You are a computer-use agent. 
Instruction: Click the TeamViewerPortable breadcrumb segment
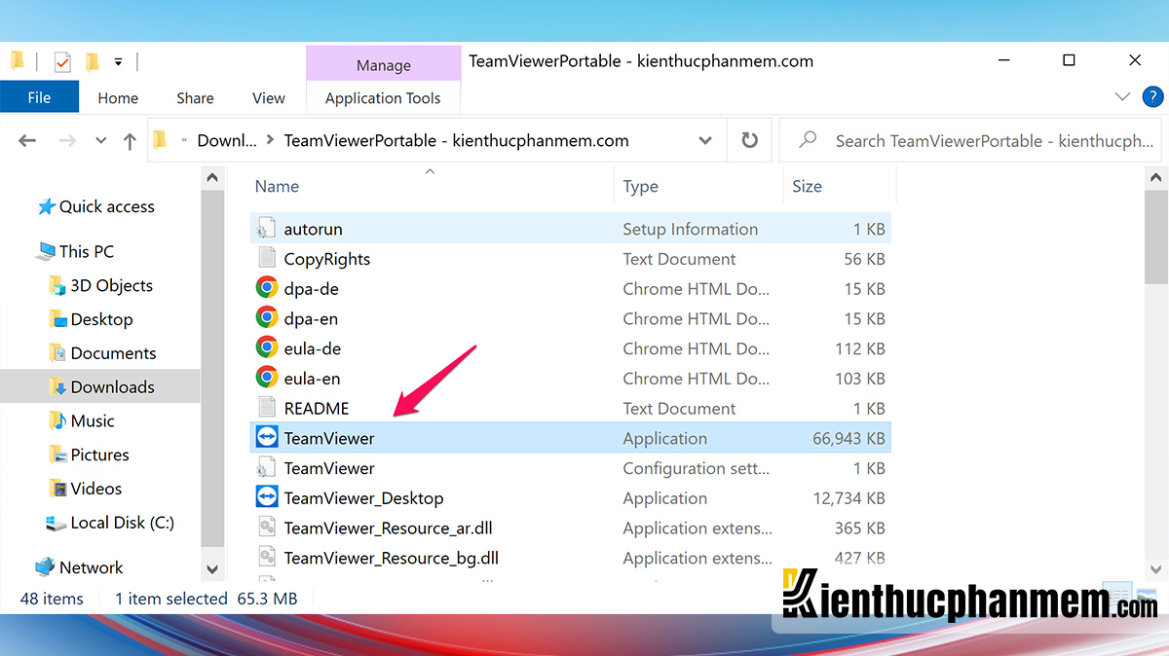456,140
